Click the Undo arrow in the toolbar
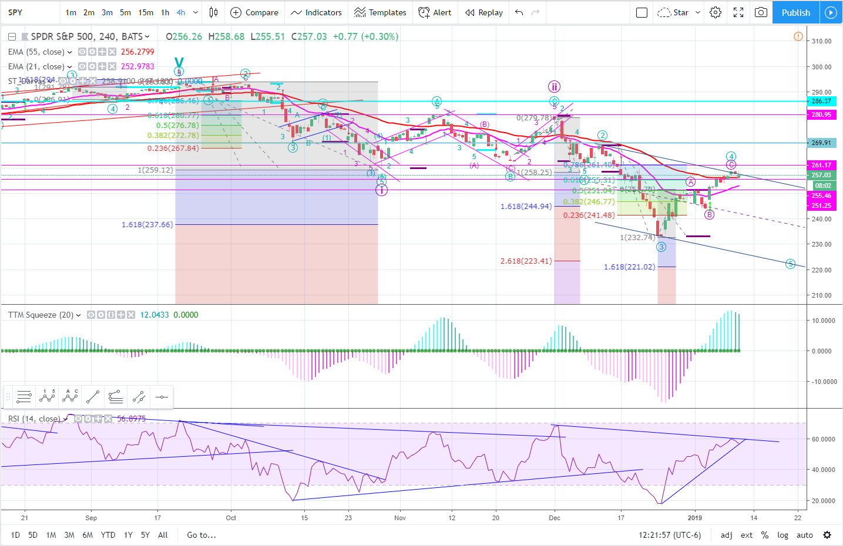843x546 pixels. 519,12
